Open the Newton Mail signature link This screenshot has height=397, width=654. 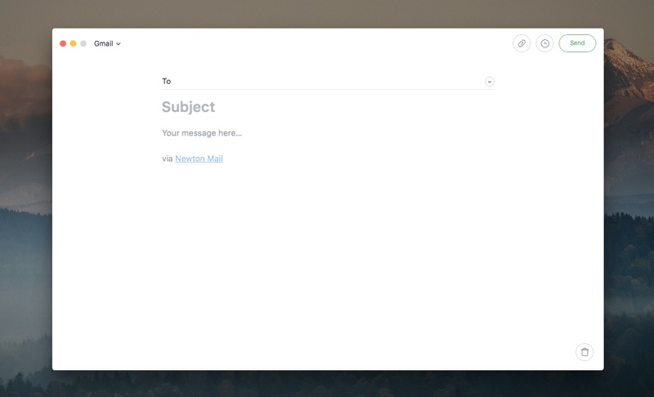[199, 158]
